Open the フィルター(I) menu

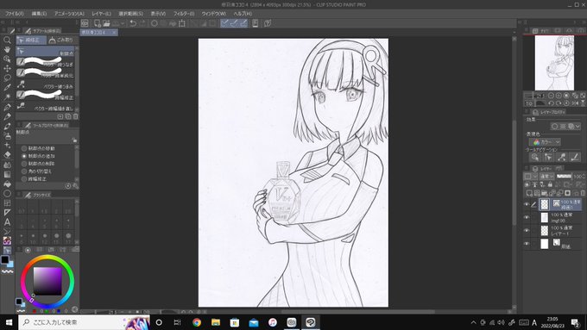[183, 14]
